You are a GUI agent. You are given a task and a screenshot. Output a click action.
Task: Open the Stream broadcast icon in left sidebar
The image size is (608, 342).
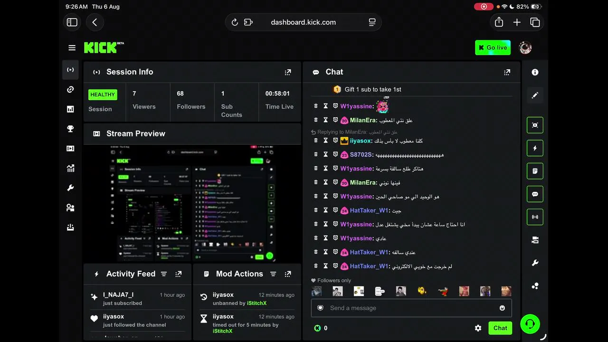click(70, 70)
